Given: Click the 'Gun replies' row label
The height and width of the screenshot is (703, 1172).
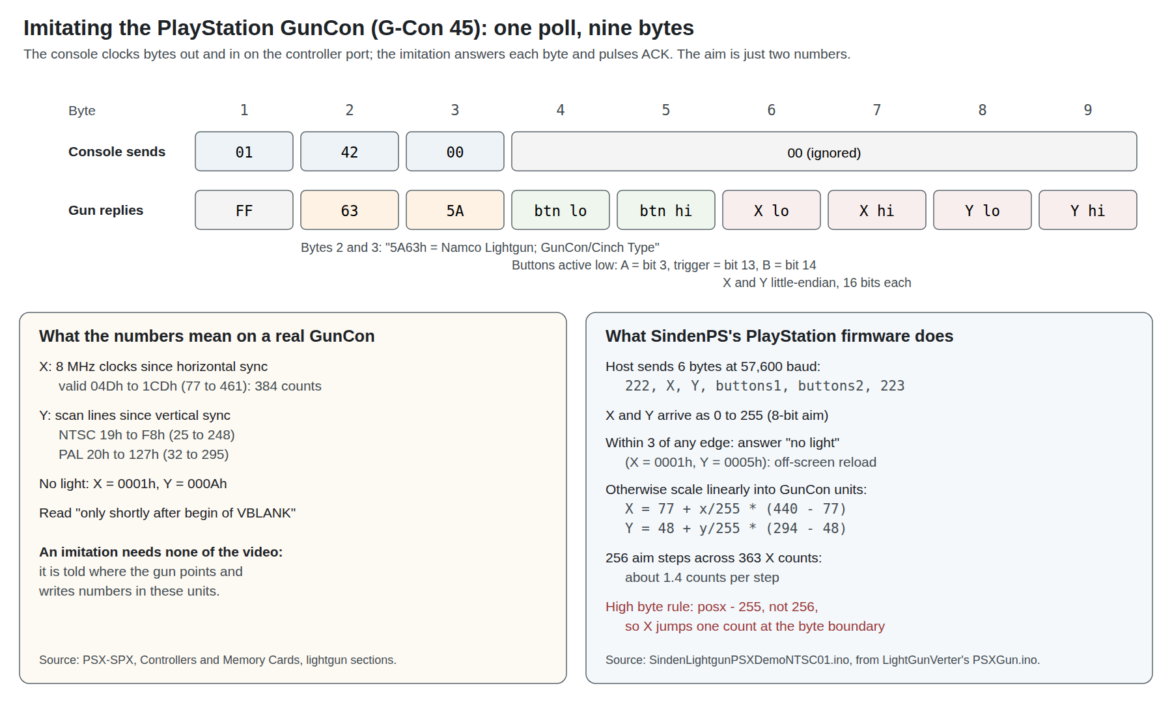Looking at the screenshot, I should point(105,210).
